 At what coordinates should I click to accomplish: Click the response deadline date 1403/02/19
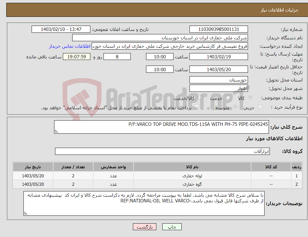(x=219, y=57)
